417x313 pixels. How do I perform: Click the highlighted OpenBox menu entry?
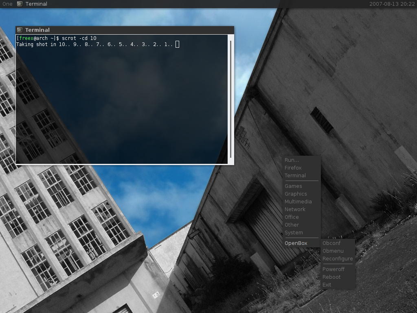tap(301, 243)
